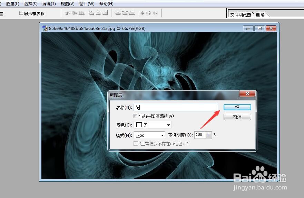The image size is (304, 198).
Task: Open the 帮助(H) menu
Action: click(x=106, y=4)
